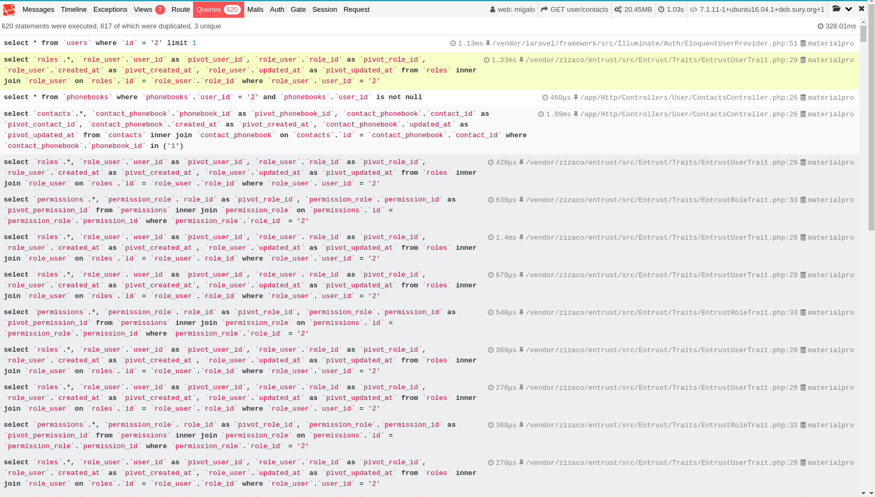875x497 pixels.
Task: View the Session tab
Action: pyautogui.click(x=325, y=10)
